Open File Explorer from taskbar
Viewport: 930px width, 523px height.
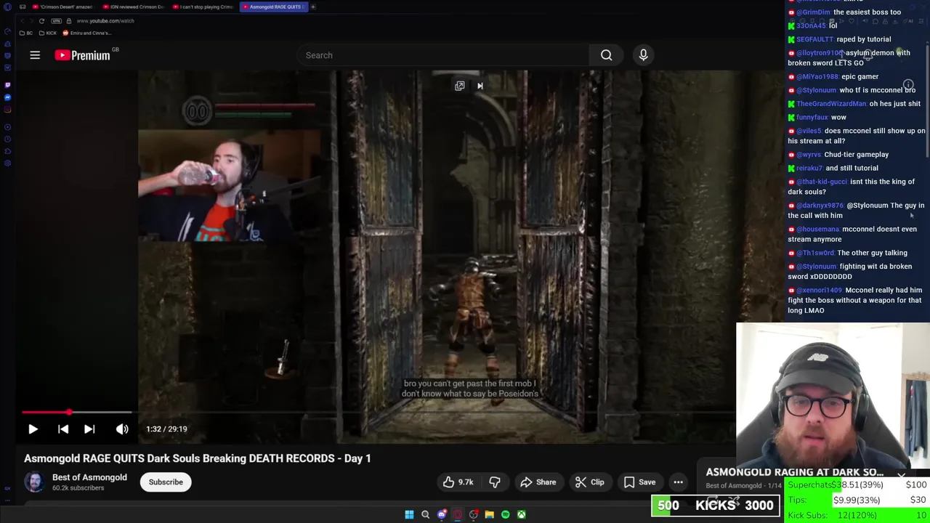click(x=489, y=514)
